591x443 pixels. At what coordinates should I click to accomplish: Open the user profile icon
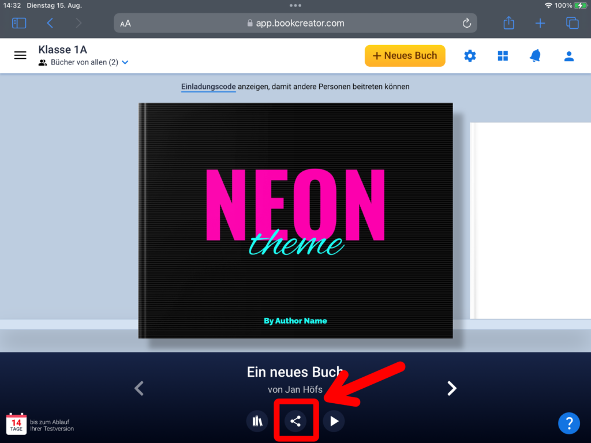tap(569, 56)
